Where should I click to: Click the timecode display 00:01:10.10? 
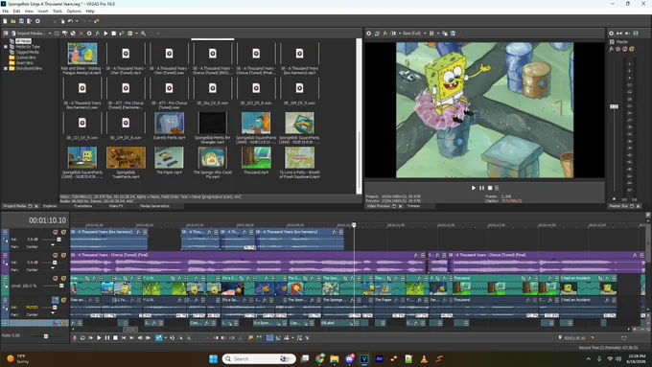tap(47, 220)
